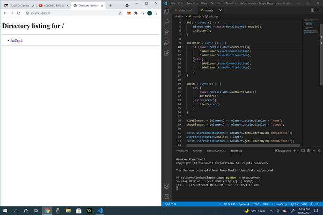
Task: Split the editor to the right
Action: tap(313, 10)
